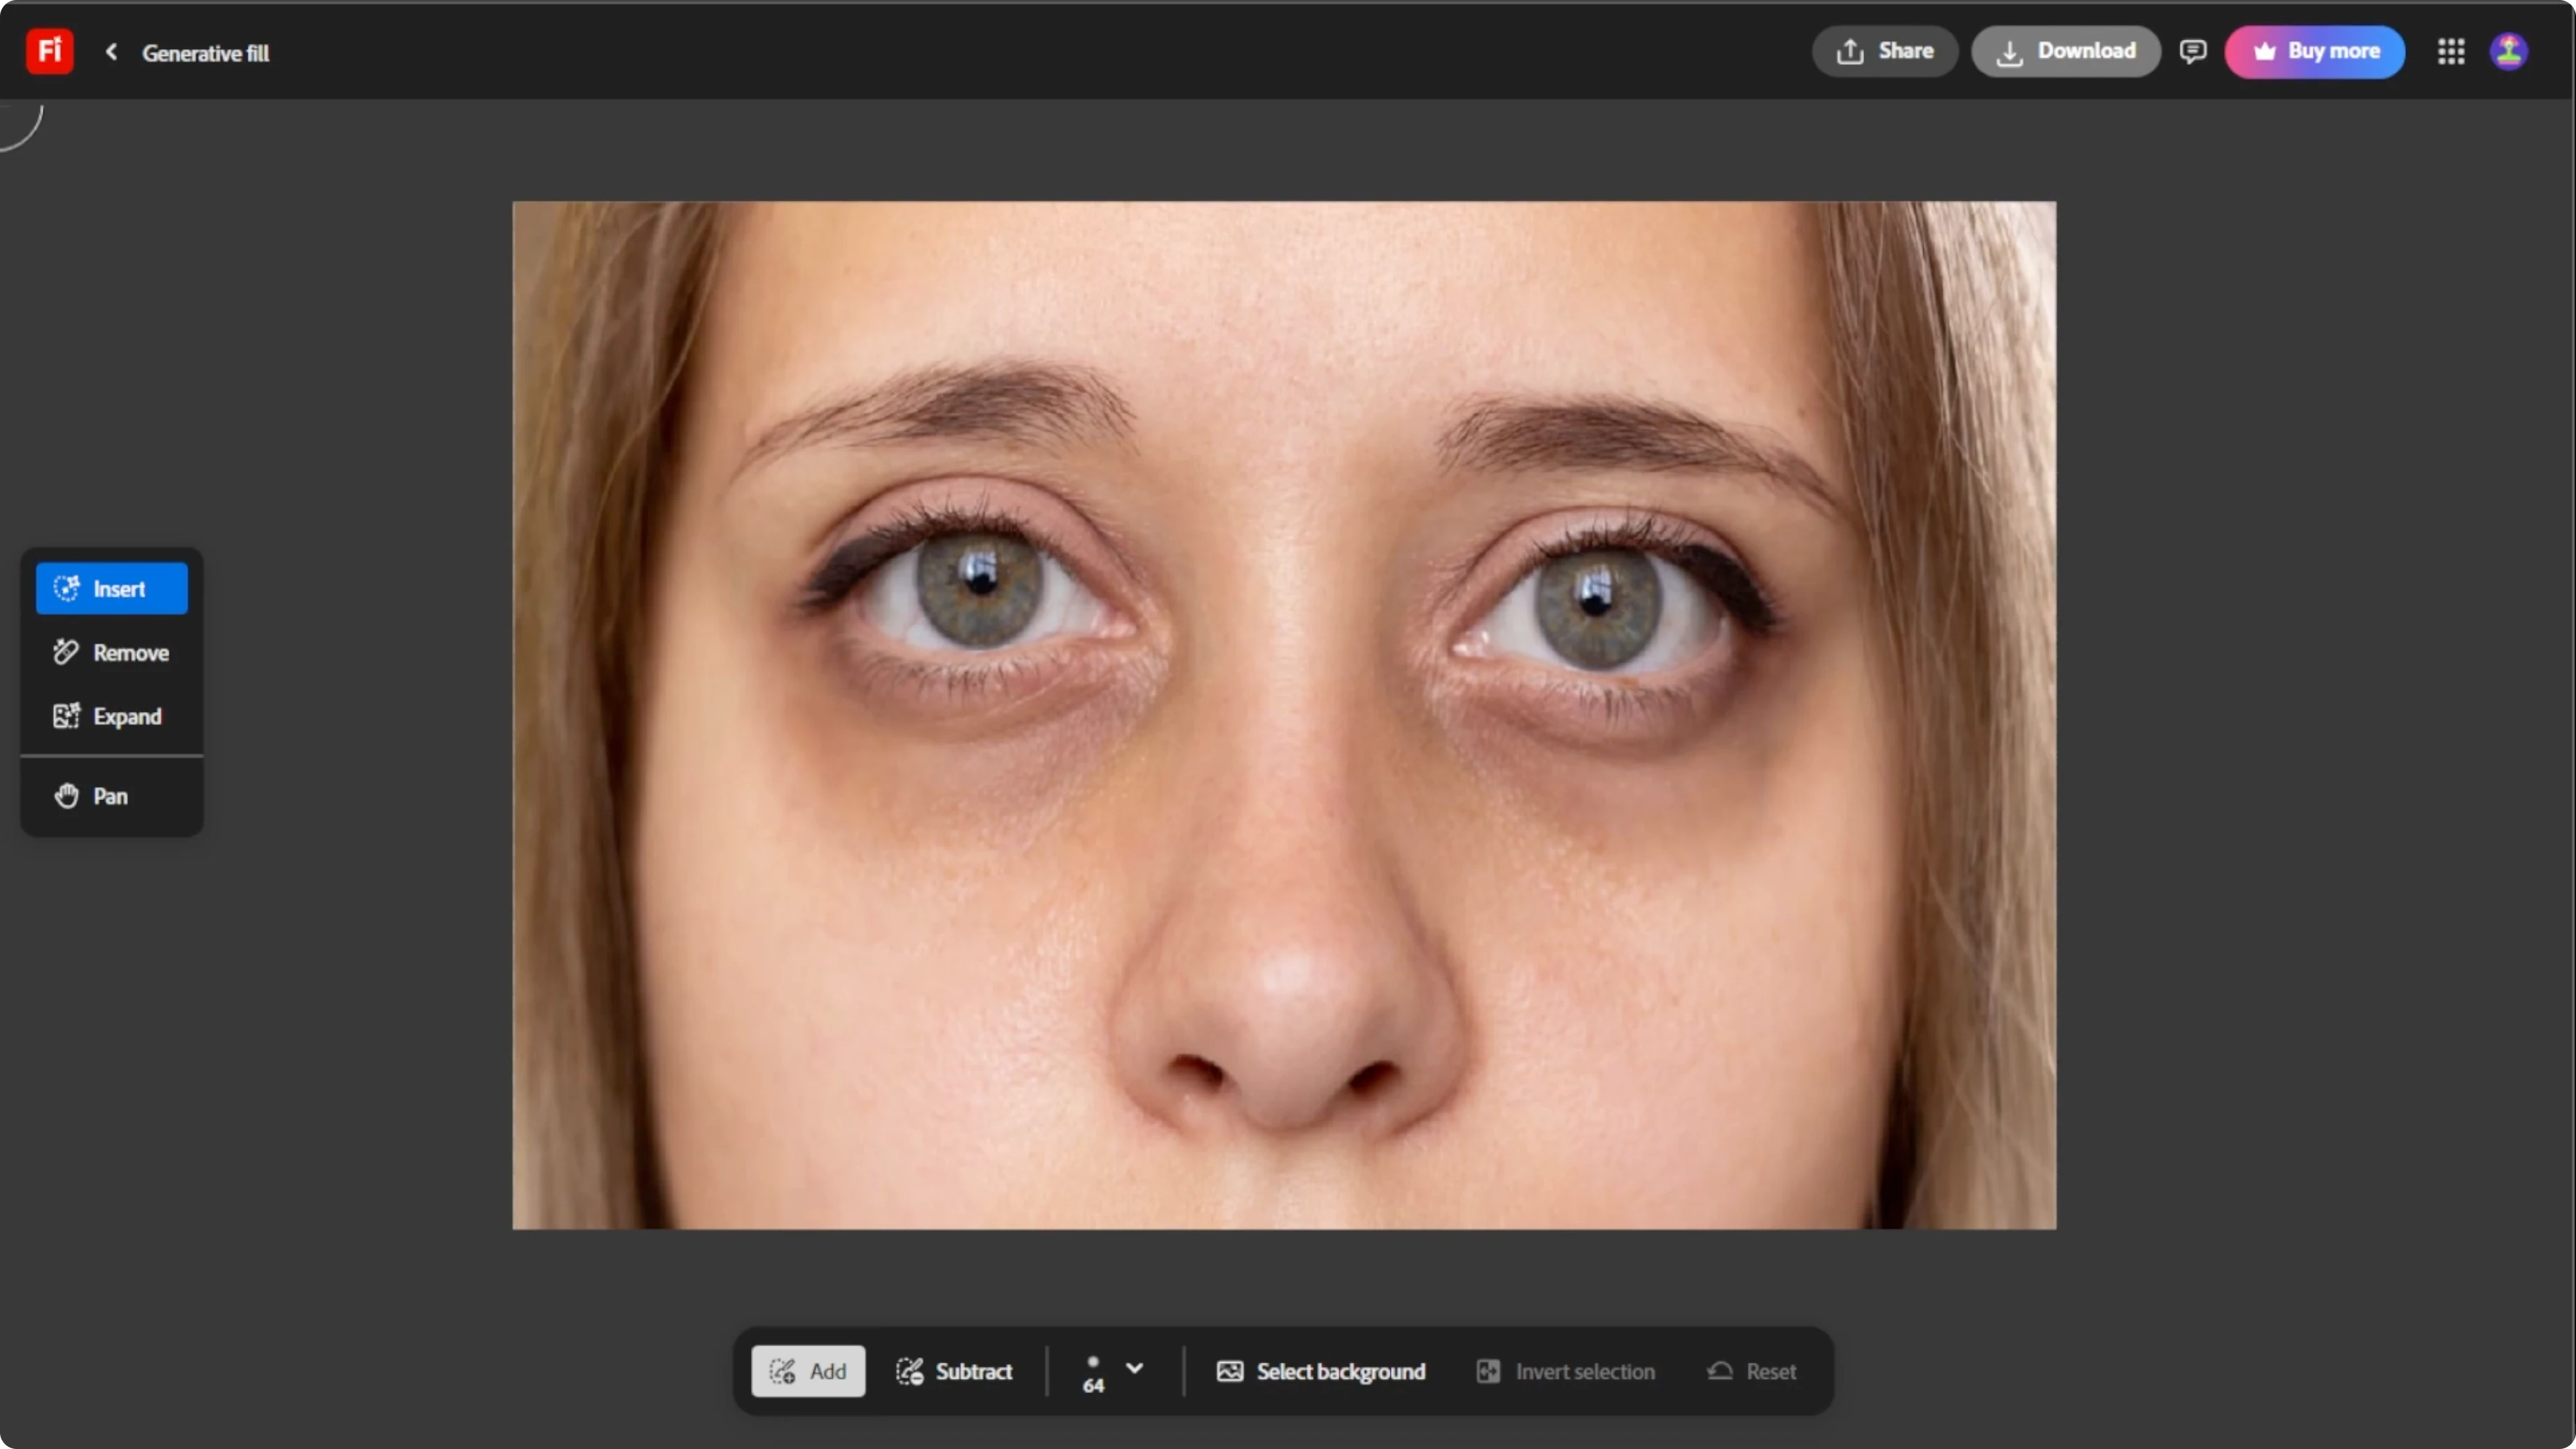Image resolution: width=2576 pixels, height=1449 pixels.
Task: Click Invert selection
Action: tap(1566, 1371)
